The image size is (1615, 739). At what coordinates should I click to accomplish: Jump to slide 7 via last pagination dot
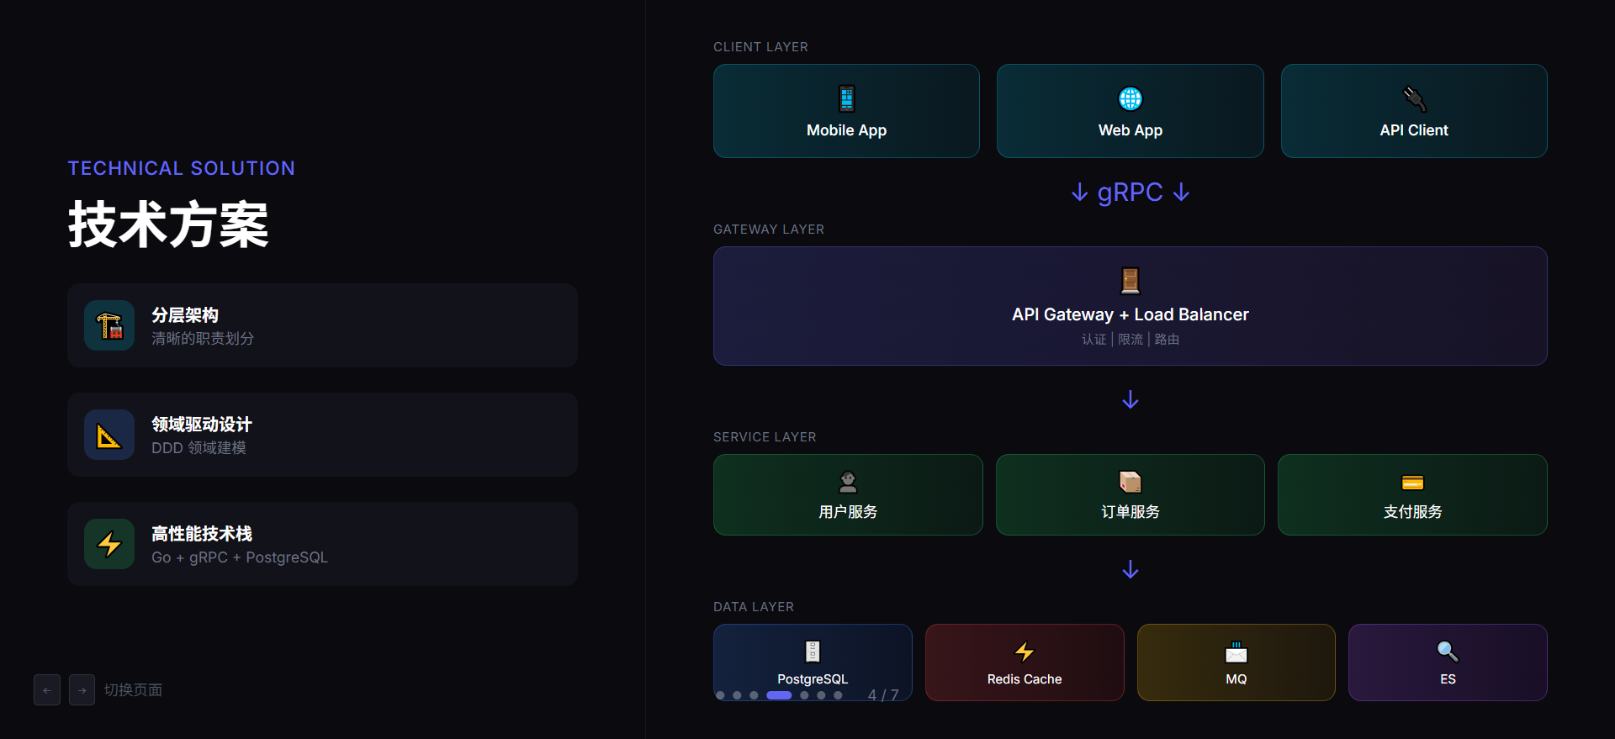(838, 695)
